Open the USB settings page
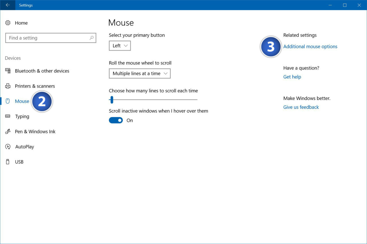367x244 pixels. pos(19,162)
